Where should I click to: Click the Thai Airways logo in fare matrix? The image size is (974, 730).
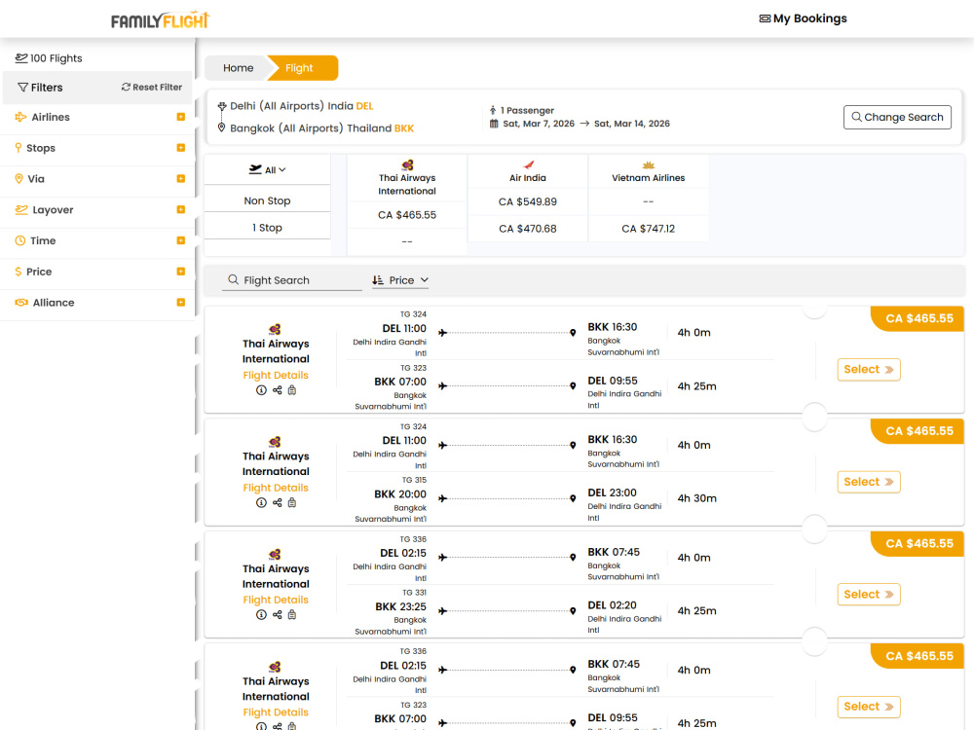coord(407,165)
